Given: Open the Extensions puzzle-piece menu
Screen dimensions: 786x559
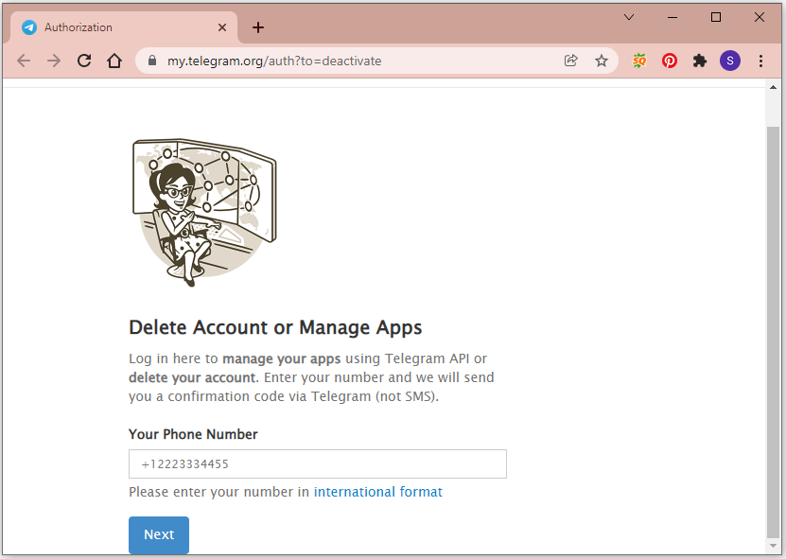Looking at the screenshot, I should 700,61.
